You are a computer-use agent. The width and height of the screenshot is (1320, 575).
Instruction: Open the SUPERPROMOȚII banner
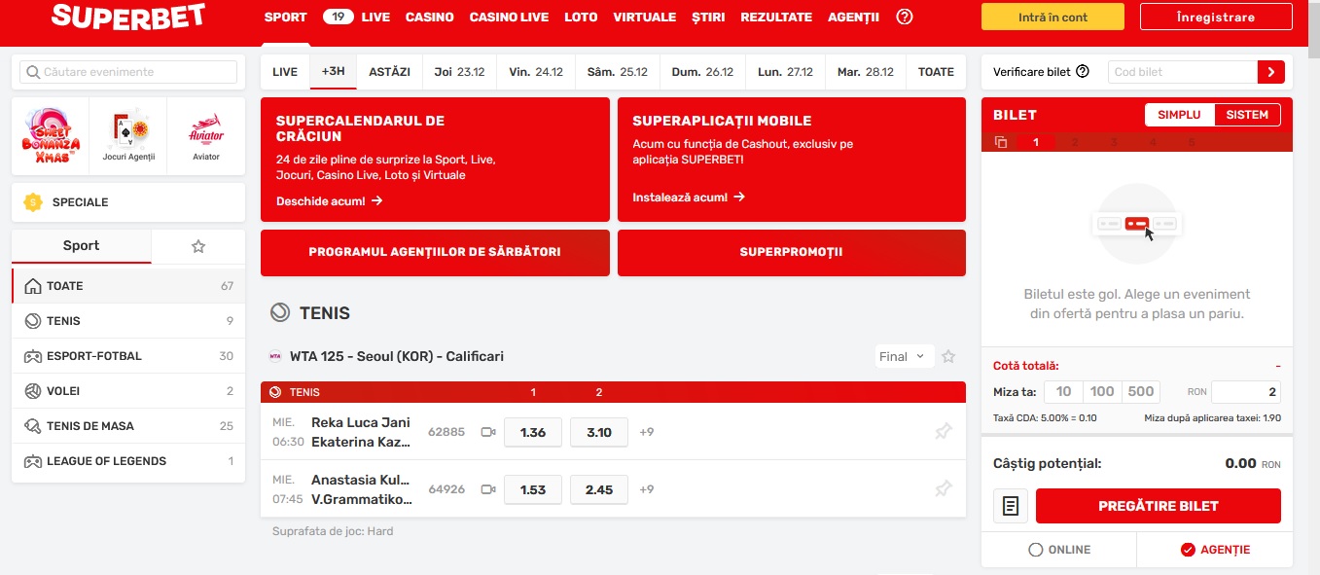pos(792,252)
